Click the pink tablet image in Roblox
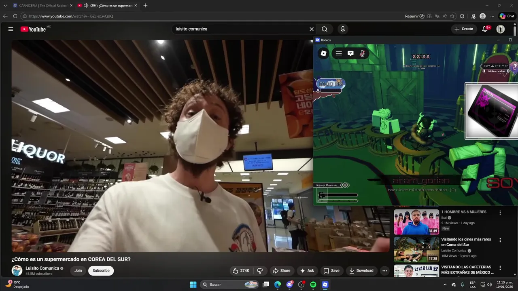 (x=491, y=111)
